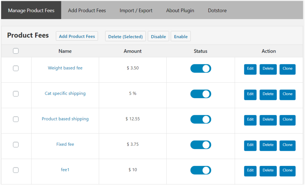Go to the Dotstore tab
This screenshot has height=185, width=305.
pos(217,10)
